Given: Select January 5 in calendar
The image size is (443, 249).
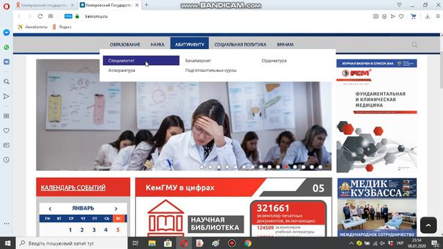Looking at the screenshot, I should coord(118,230).
